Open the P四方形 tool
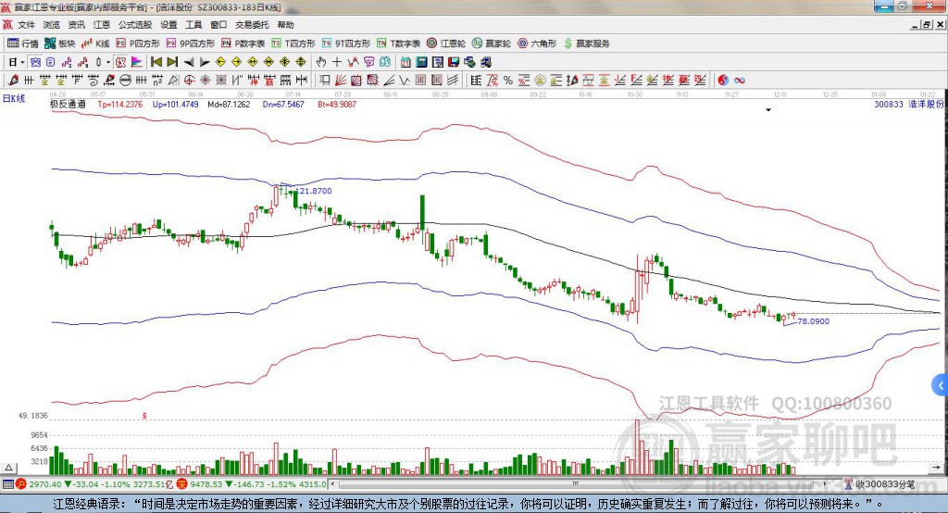Viewport: 948px width, 513px height. click(x=138, y=44)
